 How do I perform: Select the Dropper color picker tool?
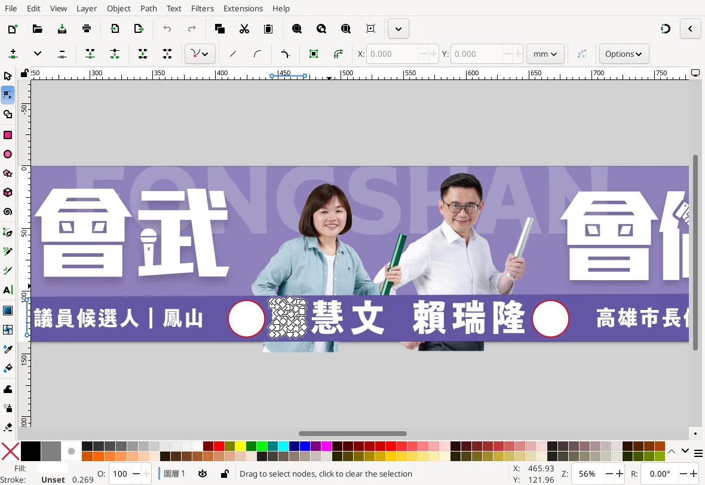pyautogui.click(x=8, y=349)
